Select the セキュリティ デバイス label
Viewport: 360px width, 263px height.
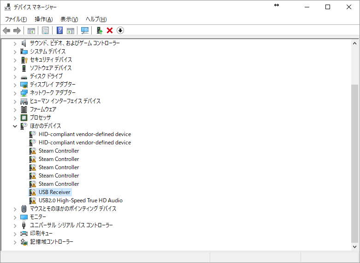tap(51, 60)
